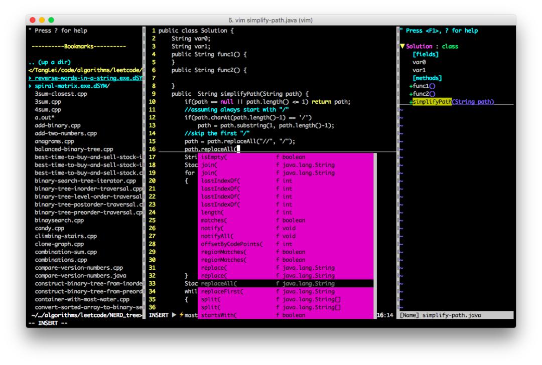Click the lightning branch icon in status line
This screenshot has width=542, height=365.
tap(181, 315)
